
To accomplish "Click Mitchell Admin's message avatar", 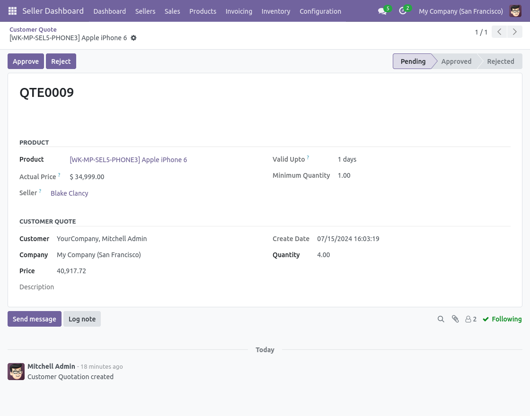I will [x=16, y=372].
